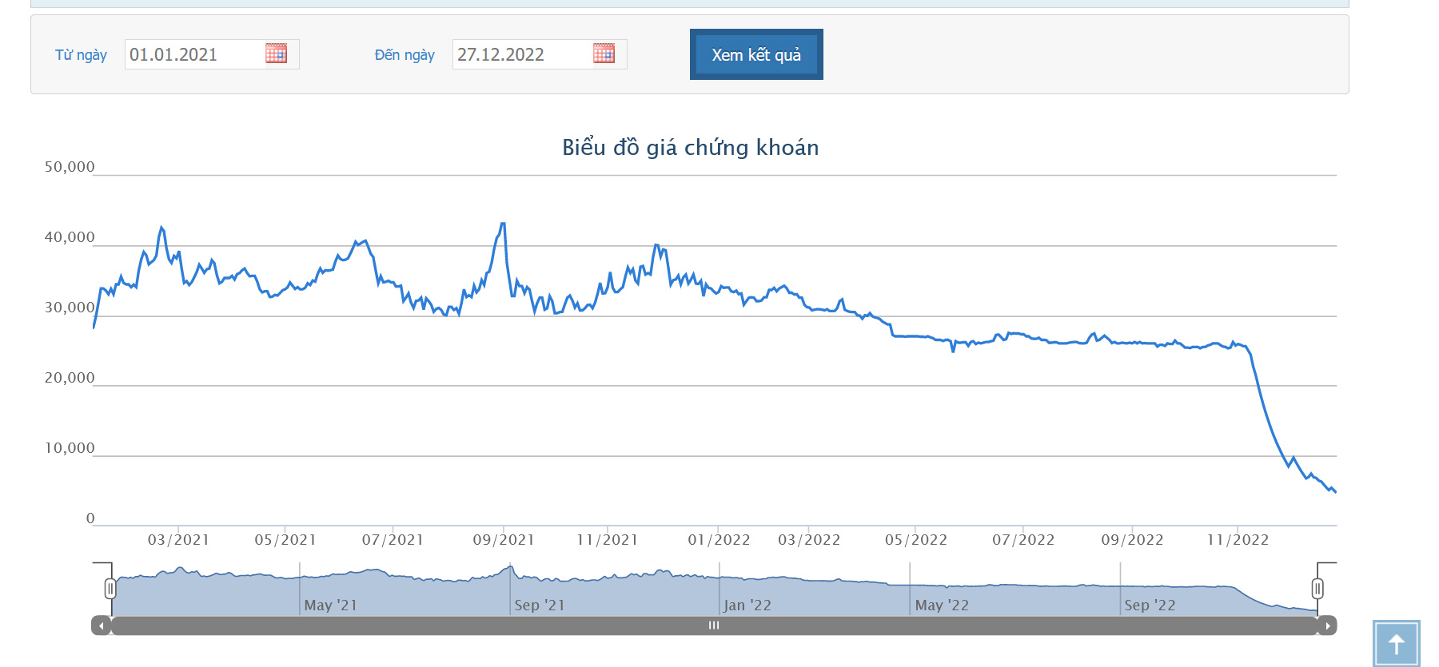1439x667 pixels.
Task: Click the Từ ngày label
Action: [81, 55]
